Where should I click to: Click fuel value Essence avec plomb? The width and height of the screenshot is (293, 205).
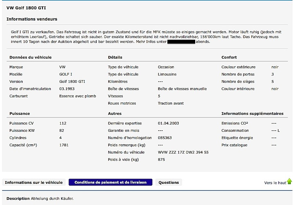coord(78,96)
